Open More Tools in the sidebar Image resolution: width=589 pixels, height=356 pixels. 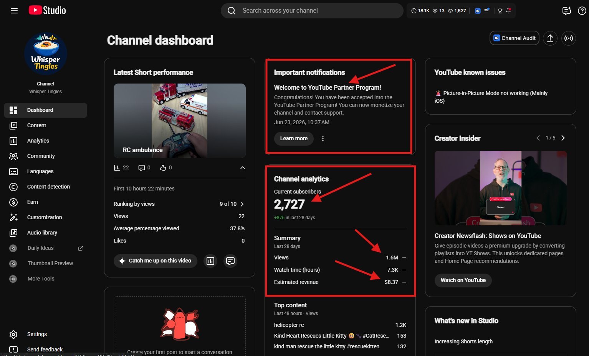pyautogui.click(x=45, y=279)
